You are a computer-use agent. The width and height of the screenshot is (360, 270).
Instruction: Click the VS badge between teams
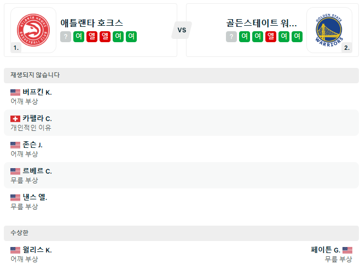[182, 30]
